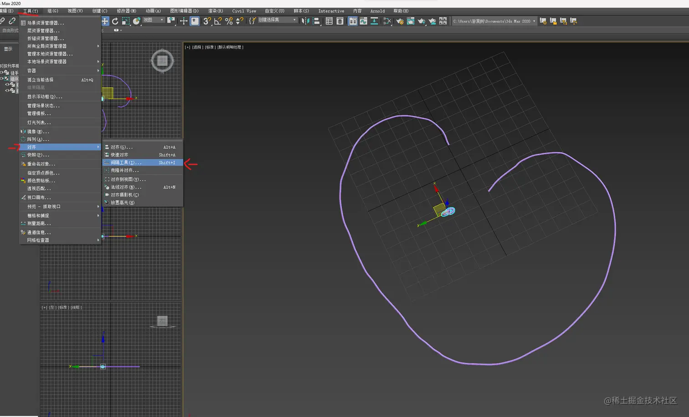
Task: Open Curve Editor icon
Action: tap(363, 21)
